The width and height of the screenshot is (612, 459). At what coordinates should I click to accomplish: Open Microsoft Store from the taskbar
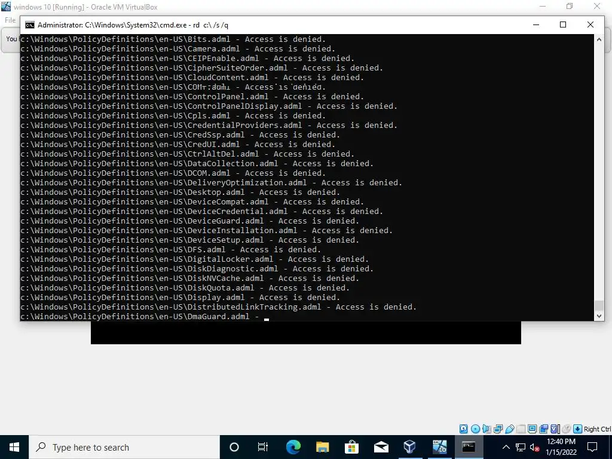coord(351,447)
